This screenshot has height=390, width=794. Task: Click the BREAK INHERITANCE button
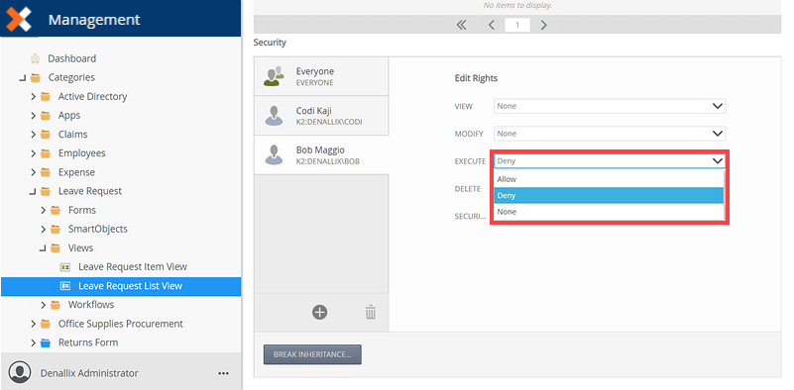point(312,354)
